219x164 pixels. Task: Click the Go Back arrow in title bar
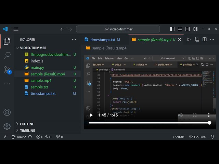pos(62,29)
